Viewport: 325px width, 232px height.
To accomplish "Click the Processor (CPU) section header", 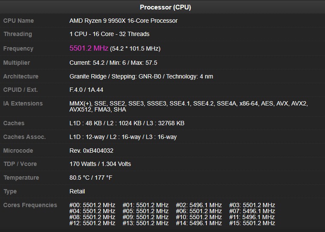I will [165, 7].
